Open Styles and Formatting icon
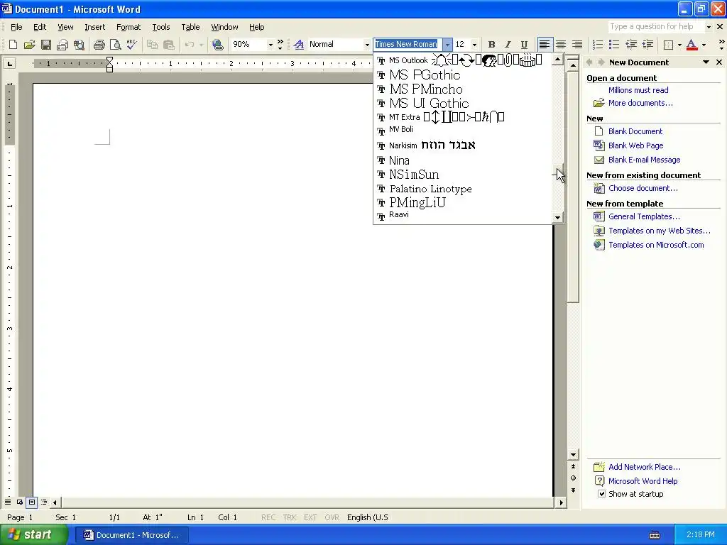Screen dimensions: 727x545 point(299,45)
